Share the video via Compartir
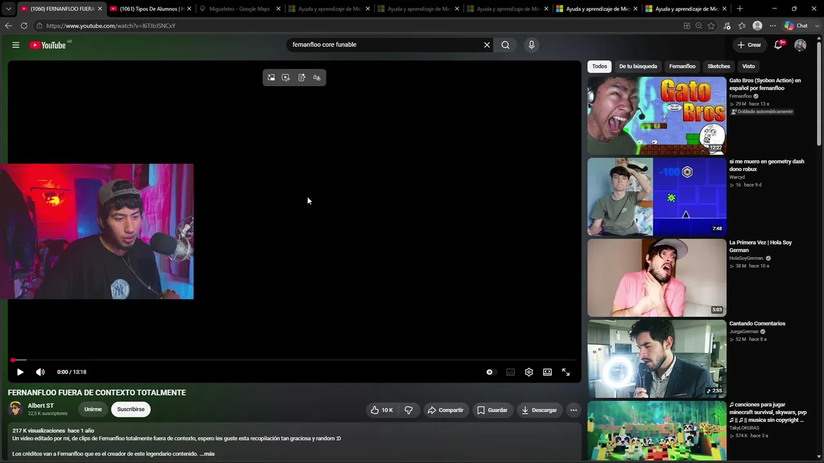This screenshot has width=824, height=463. [x=445, y=410]
